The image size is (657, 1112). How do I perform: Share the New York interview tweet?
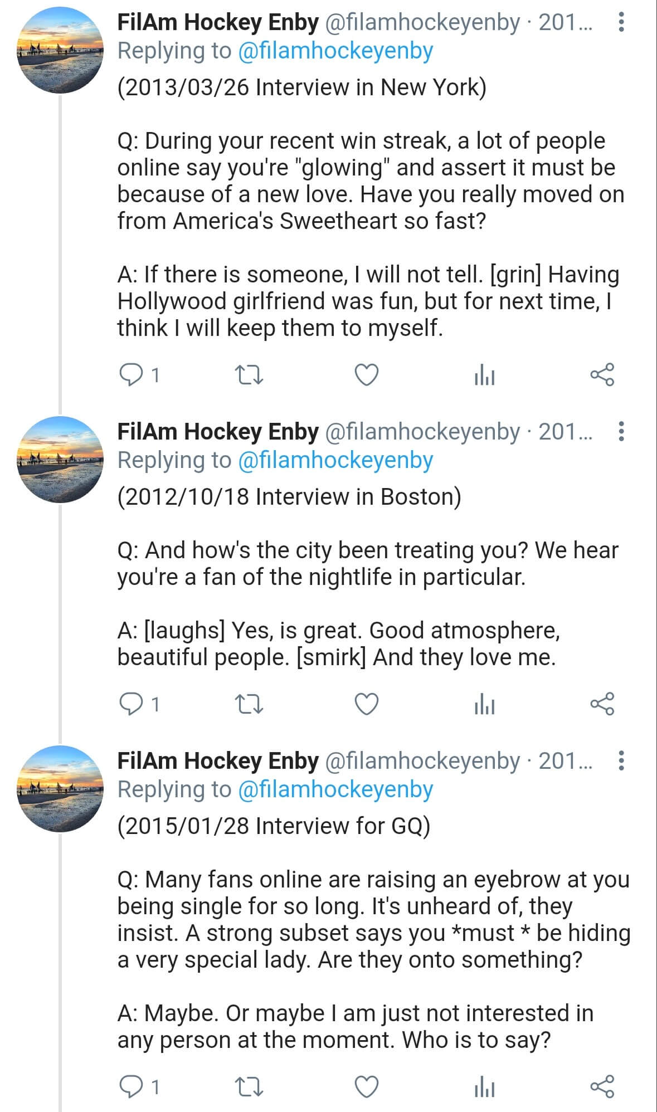[602, 375]
